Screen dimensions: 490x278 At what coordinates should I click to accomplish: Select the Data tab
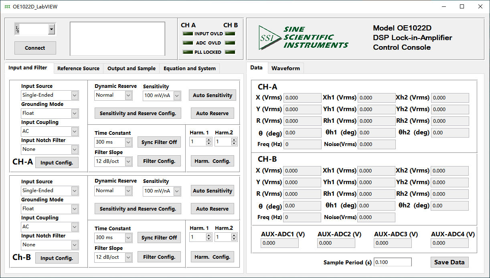257,67
